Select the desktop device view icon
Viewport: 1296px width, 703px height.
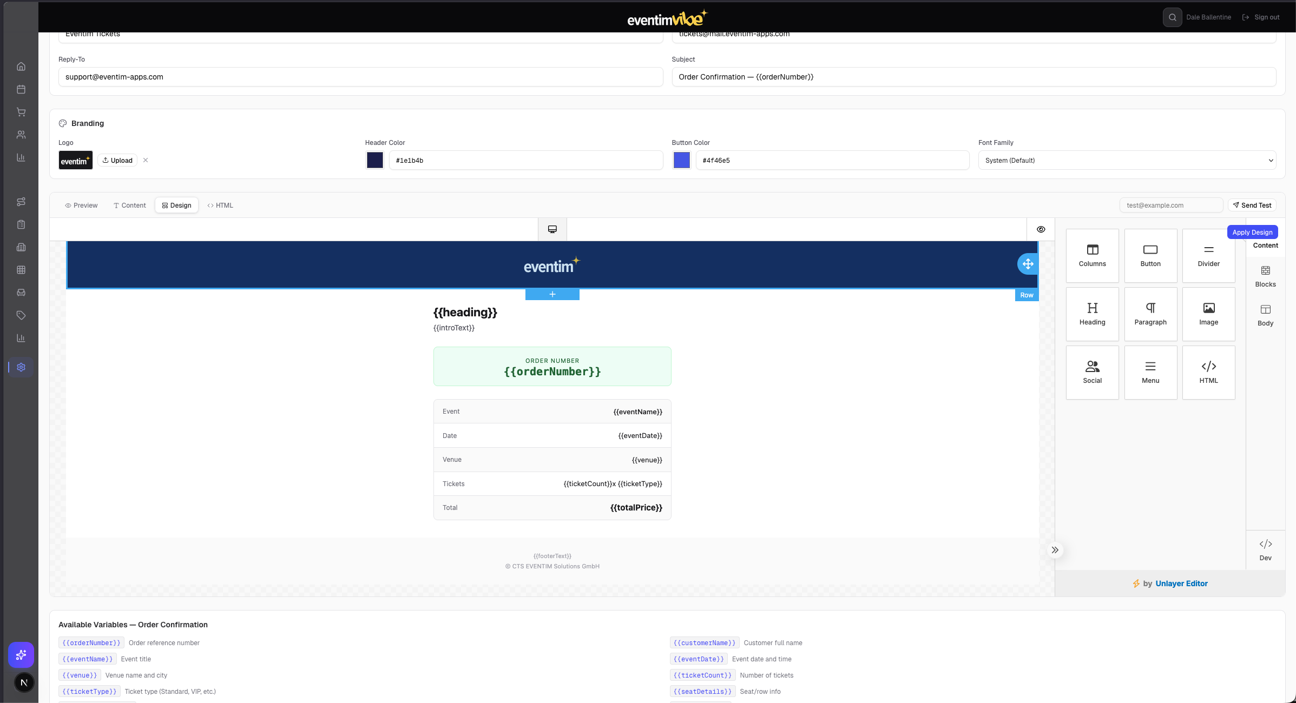(552, 229)
